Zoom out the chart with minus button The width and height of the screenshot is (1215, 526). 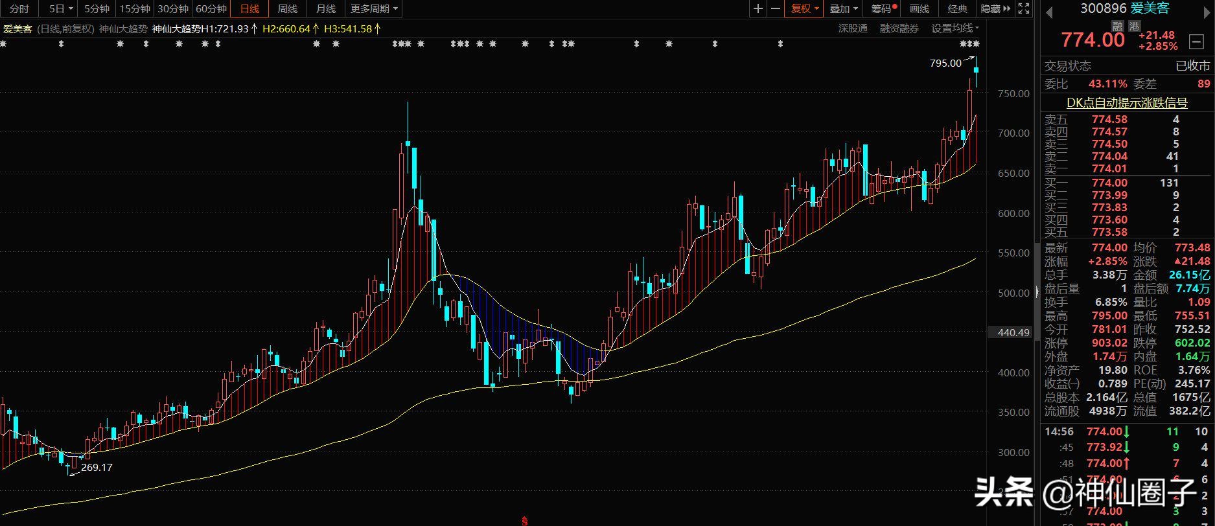[776, 8]
